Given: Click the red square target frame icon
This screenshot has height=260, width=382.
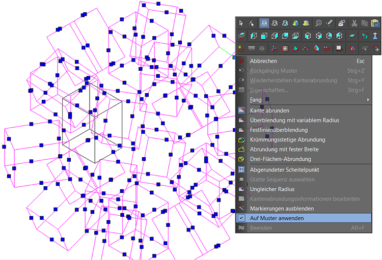Looking at the screenshot, I should point(285,48).
